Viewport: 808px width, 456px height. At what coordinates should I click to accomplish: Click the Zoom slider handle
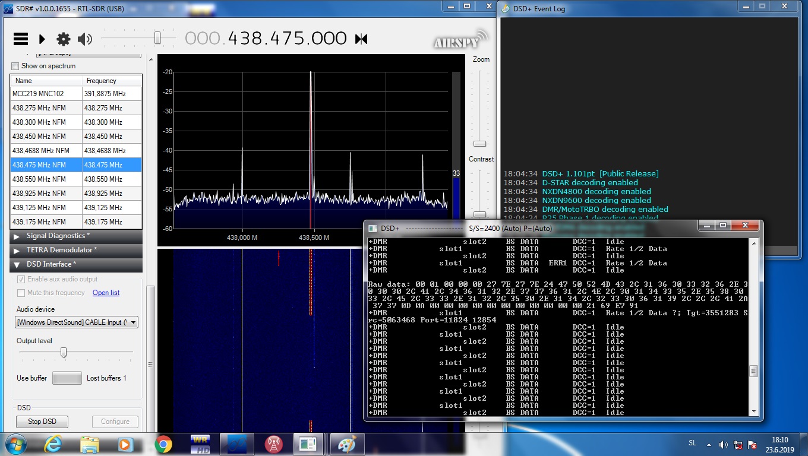coord(479,144)
